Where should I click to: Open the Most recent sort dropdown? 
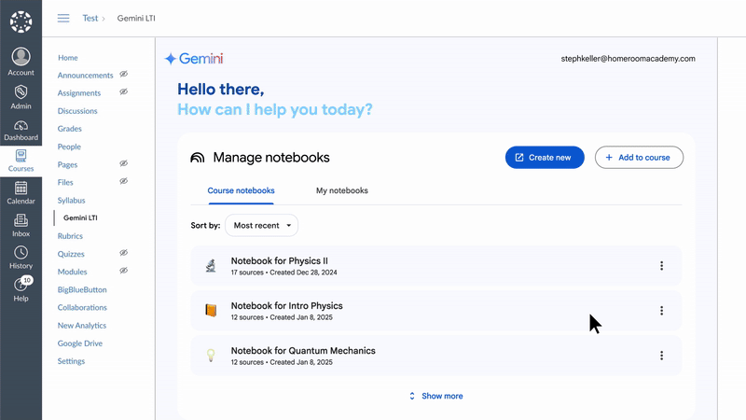click(x=262, y=225)
